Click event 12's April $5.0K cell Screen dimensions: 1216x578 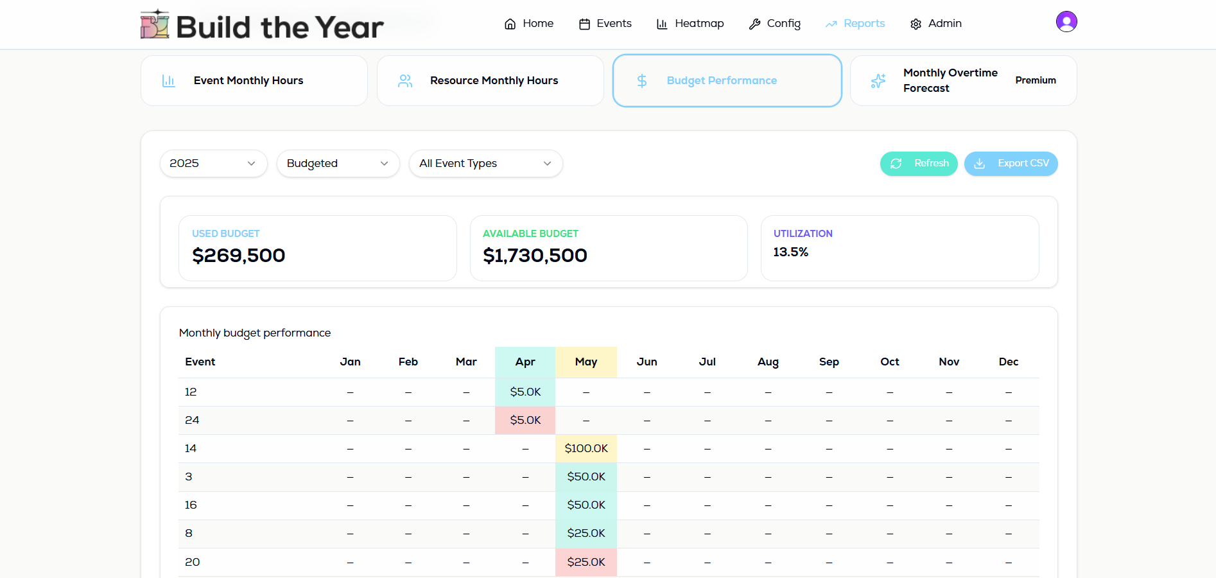pyautogui.click(x=525, y=392)
